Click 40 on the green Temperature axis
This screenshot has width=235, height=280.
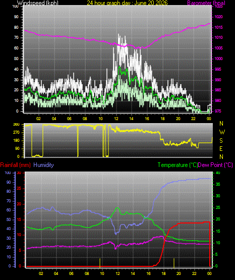(x=218, y=173)
